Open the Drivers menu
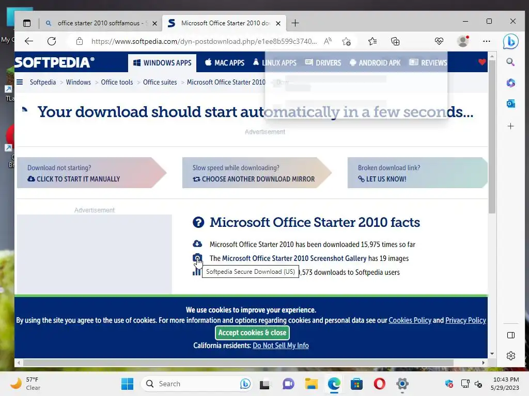This screenshot has height=396, width=529. point(323,63)
